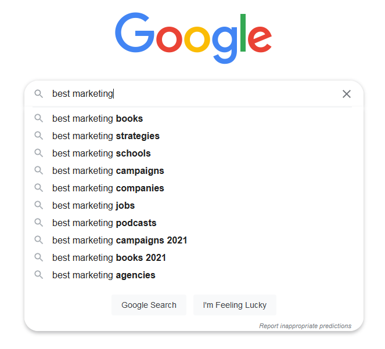
Task: Select suggestion 'best marketing books'
Action: [194, 118]
